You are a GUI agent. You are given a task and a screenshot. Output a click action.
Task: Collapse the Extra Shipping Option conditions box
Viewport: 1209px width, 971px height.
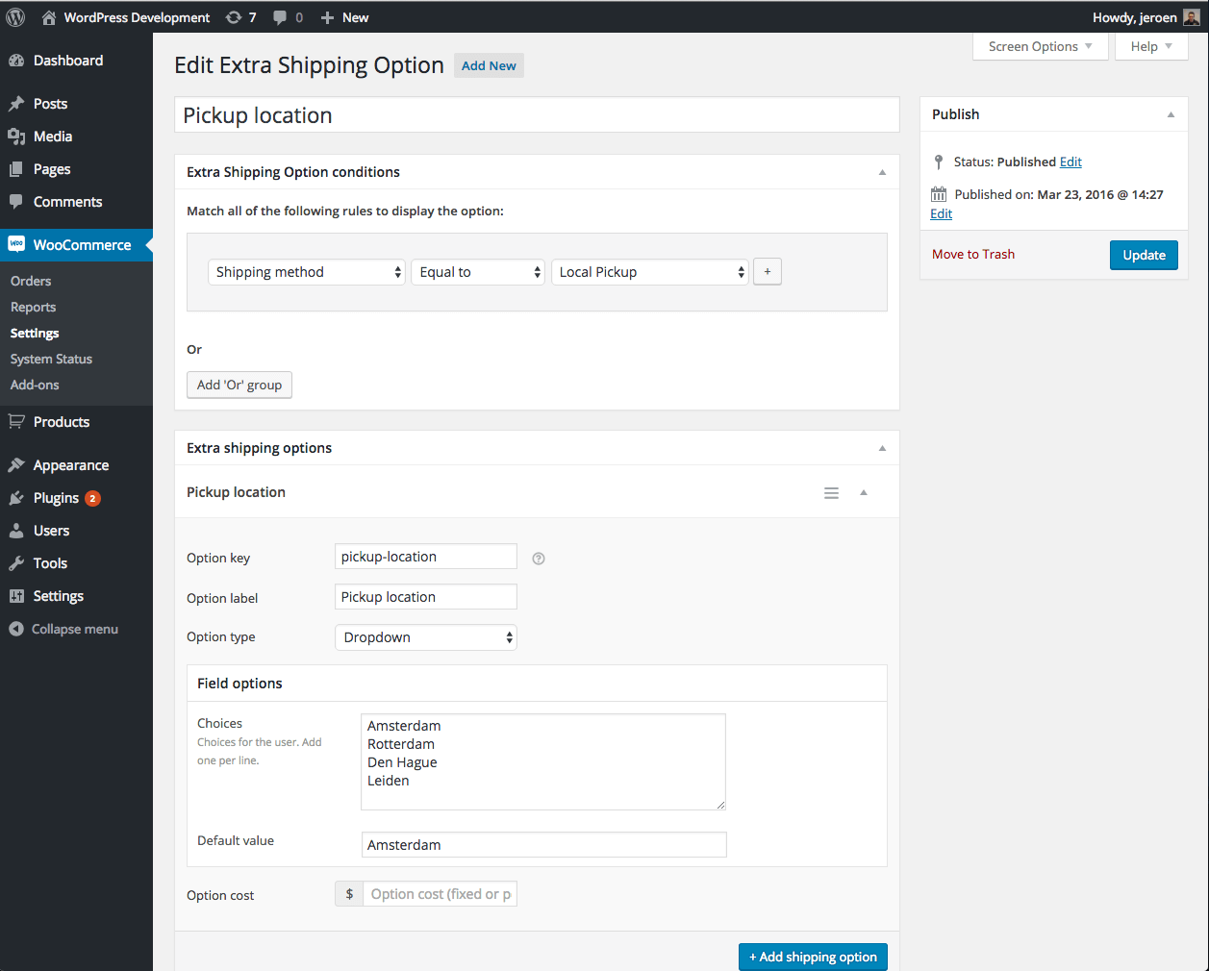click(882, 172)
